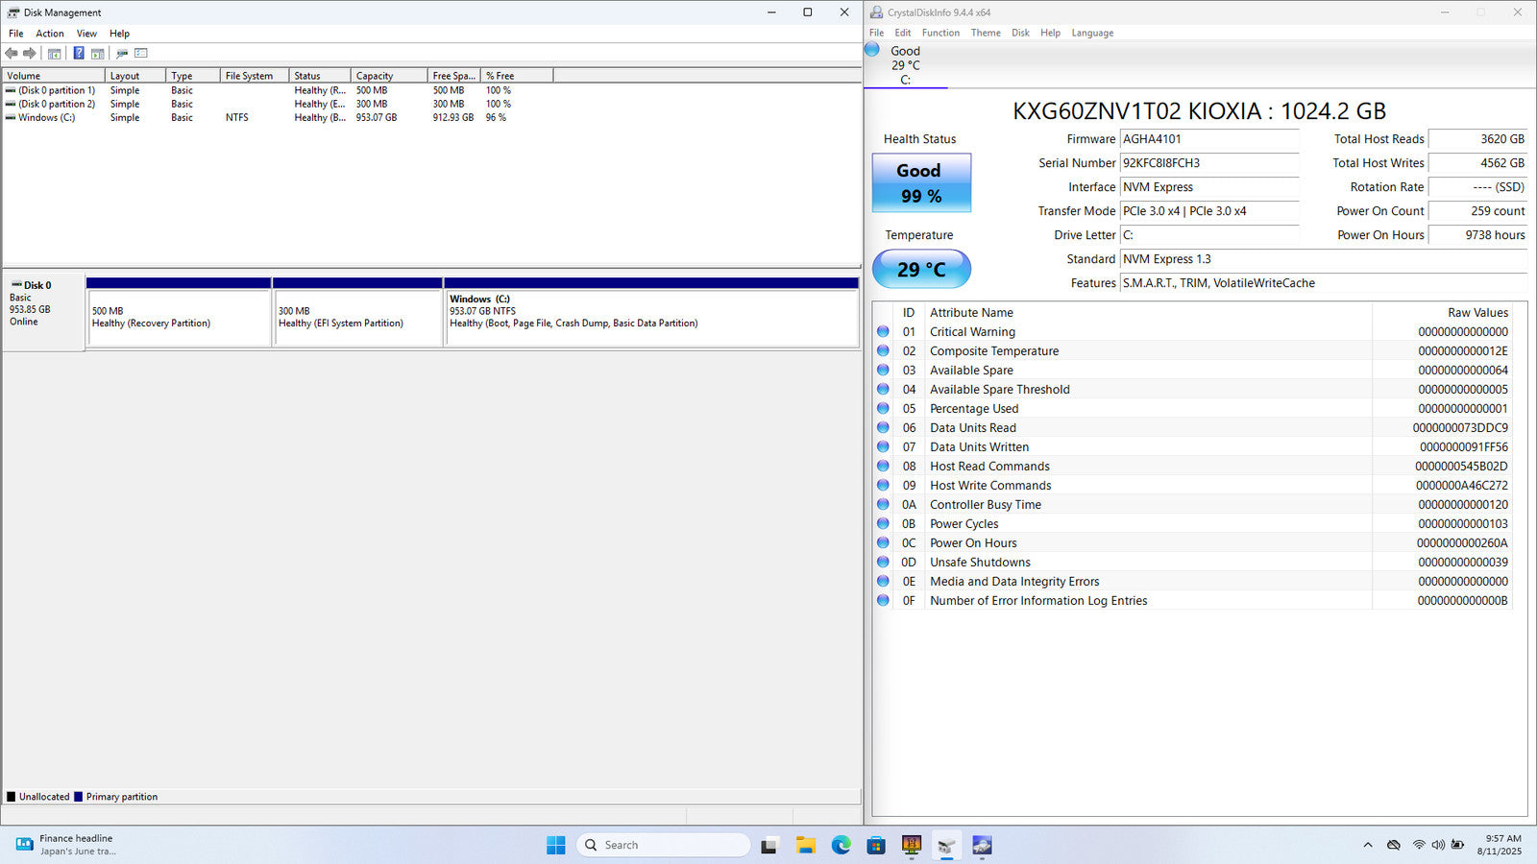Click the checklist settings icon in Disk Management toolbar

[x=141, y=54]
